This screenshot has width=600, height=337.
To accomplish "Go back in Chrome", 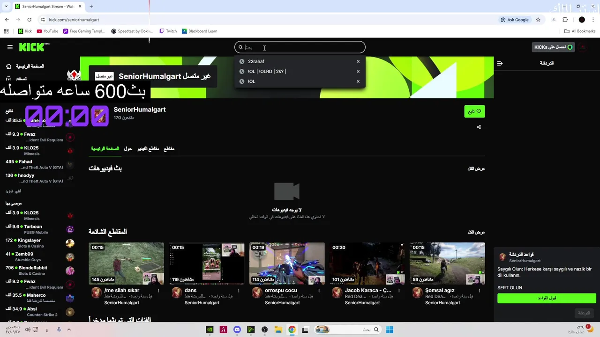I will [7, 20].
